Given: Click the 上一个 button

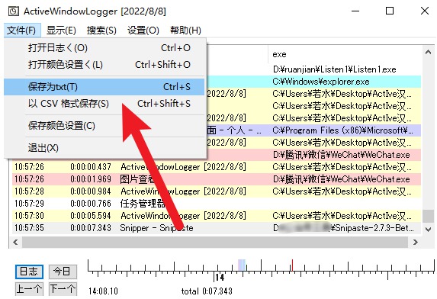Looking at the screenshot, I should point(29,288).
